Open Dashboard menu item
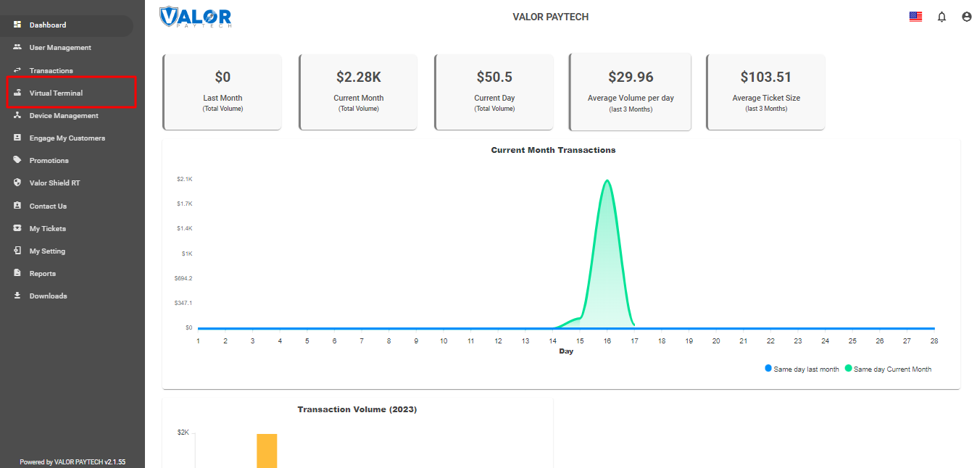This screenshot has width=977, height=468. click(x=67, y=25)
